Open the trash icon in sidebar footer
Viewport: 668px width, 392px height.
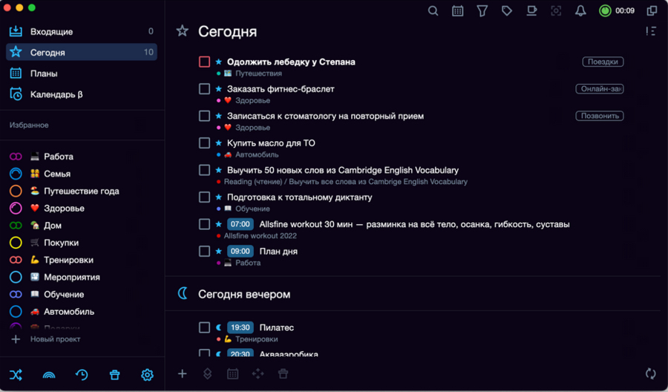[114, 375]
